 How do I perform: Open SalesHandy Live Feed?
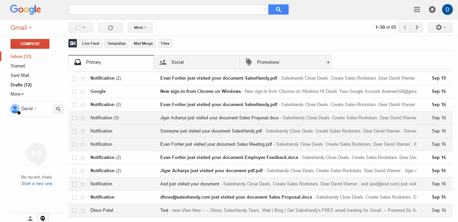click(90, 43)
